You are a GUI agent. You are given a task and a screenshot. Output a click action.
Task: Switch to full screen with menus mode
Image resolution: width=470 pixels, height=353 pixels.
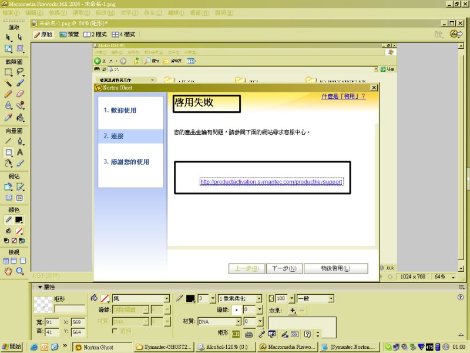pos(14,261)
